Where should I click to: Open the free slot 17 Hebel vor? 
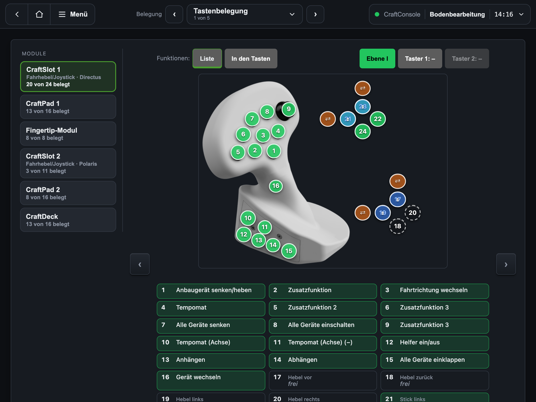click(323, 381)
